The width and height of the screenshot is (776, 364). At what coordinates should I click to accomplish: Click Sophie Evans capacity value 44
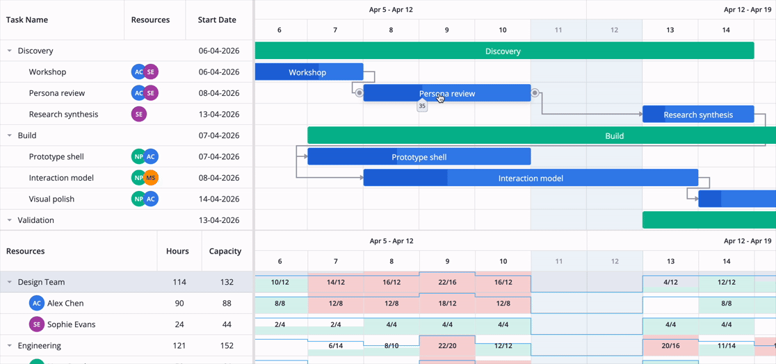tap(227, 325)
